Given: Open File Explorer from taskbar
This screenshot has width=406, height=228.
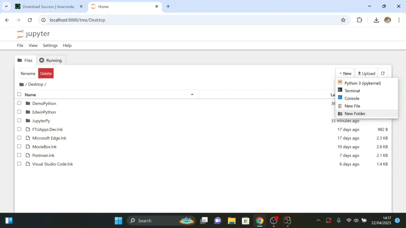Looking at the screenshot, I should (x=232, y=220).
